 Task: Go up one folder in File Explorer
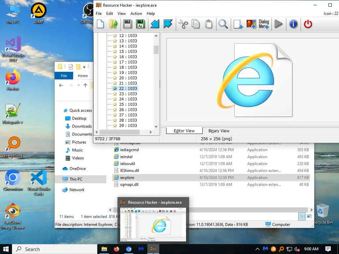click(x=85, y=86)
